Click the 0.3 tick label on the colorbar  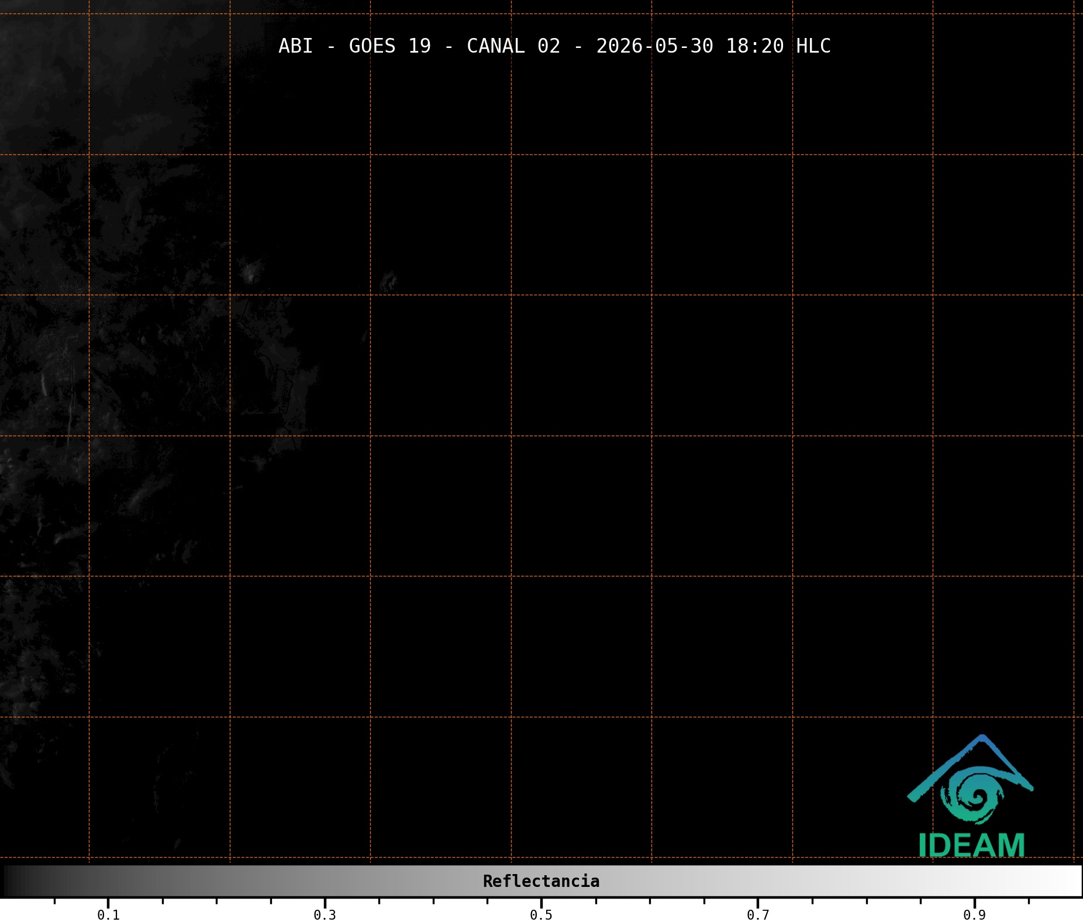point(325,915)
